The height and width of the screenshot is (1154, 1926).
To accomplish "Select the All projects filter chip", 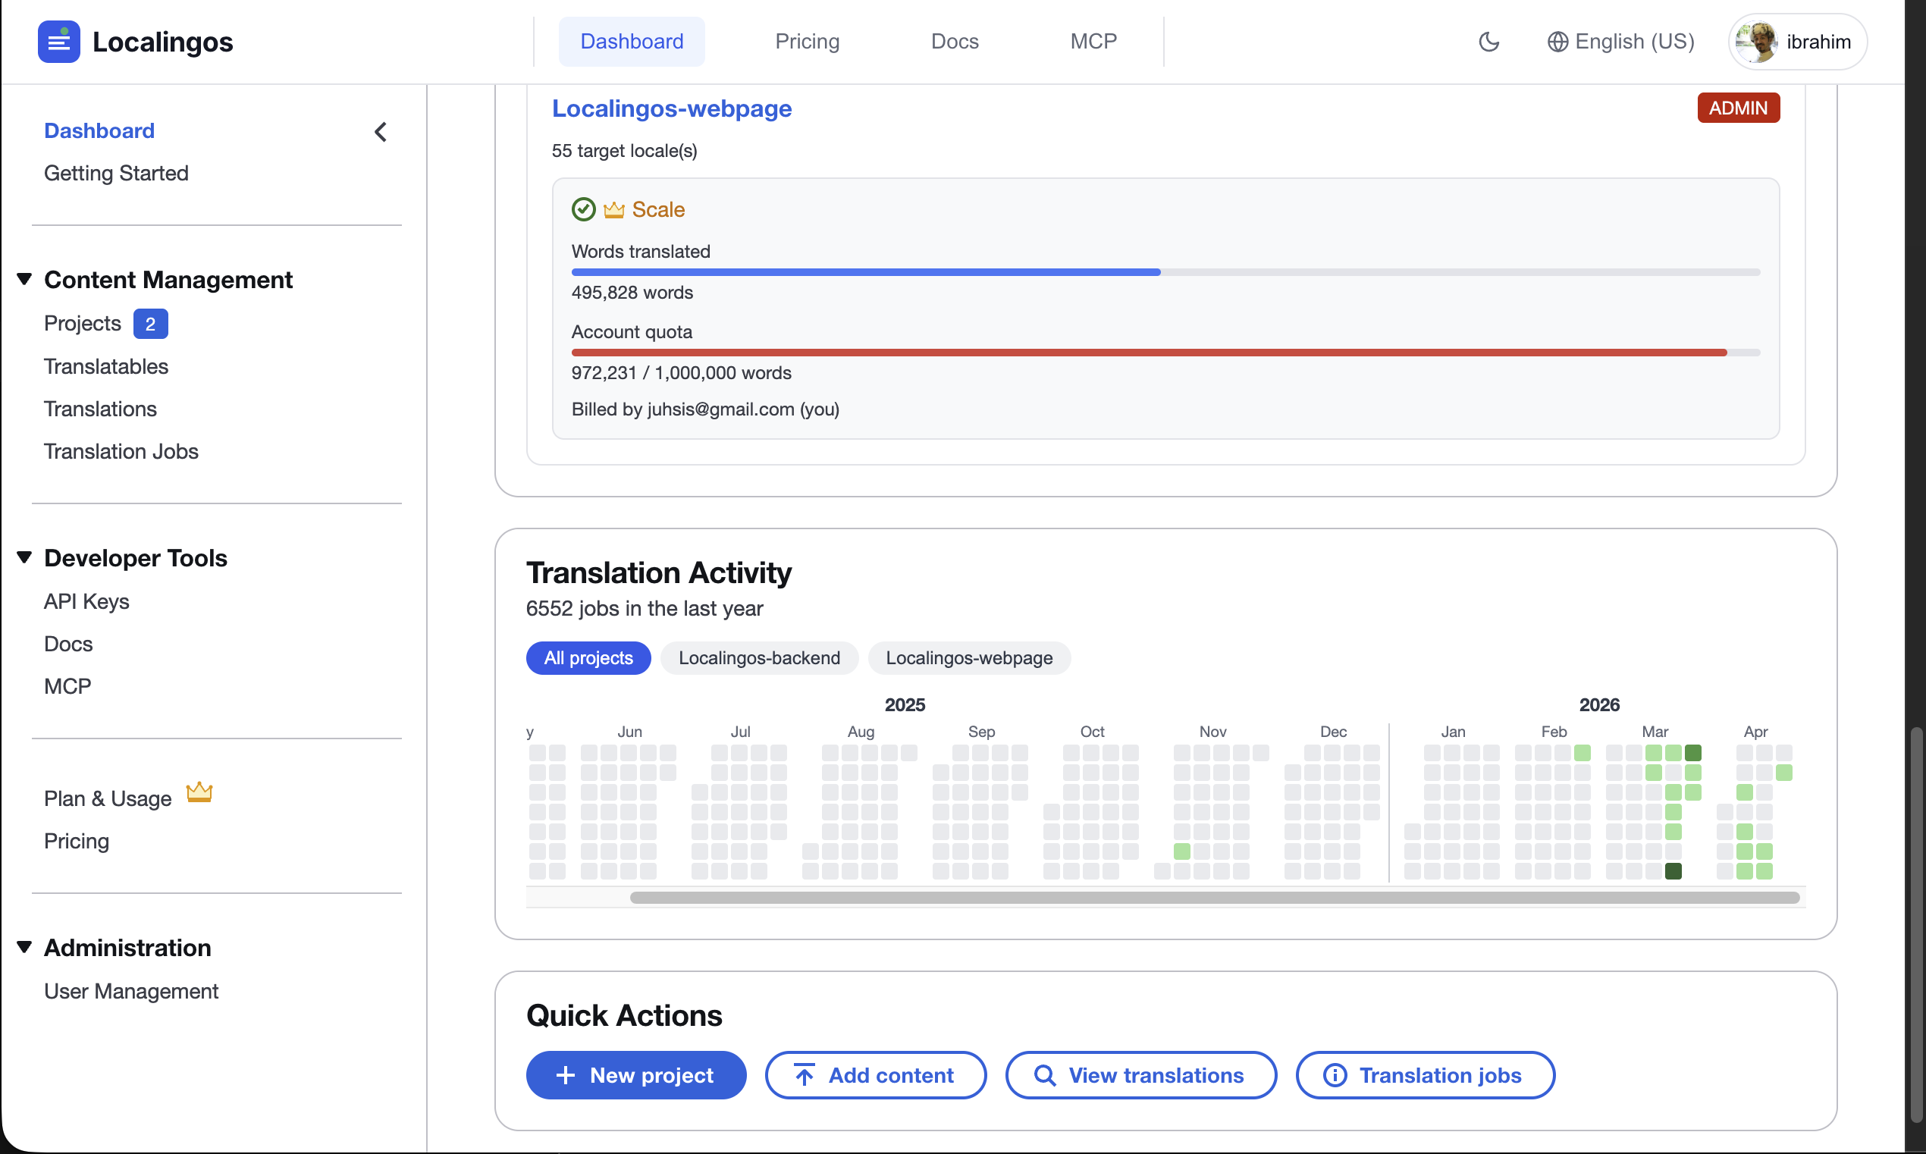I will pos(588,658).
